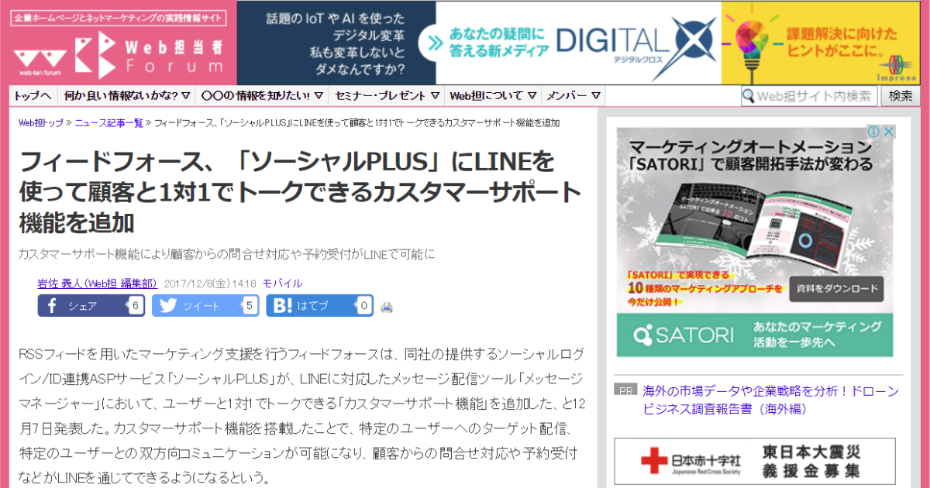Open the ad info icon on SATORI ad

point(873,132)
